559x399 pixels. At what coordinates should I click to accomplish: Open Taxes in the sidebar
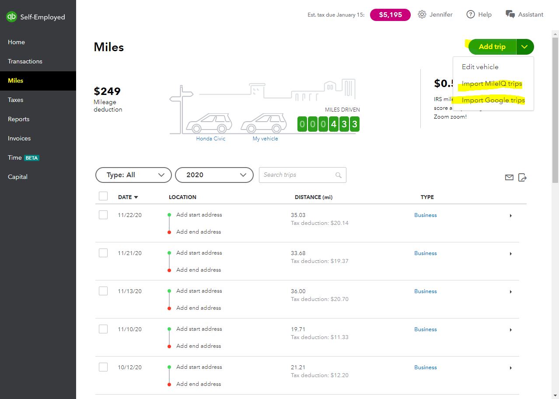pyautogui.click(x=38, y=100)
